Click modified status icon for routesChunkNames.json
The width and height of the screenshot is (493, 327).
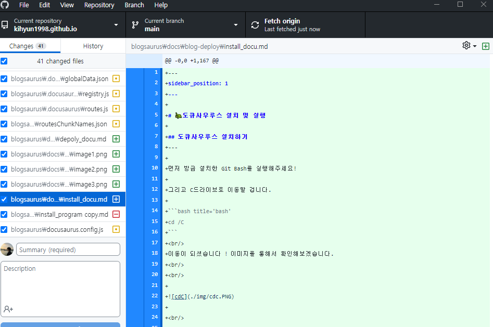tap(116, 124)
